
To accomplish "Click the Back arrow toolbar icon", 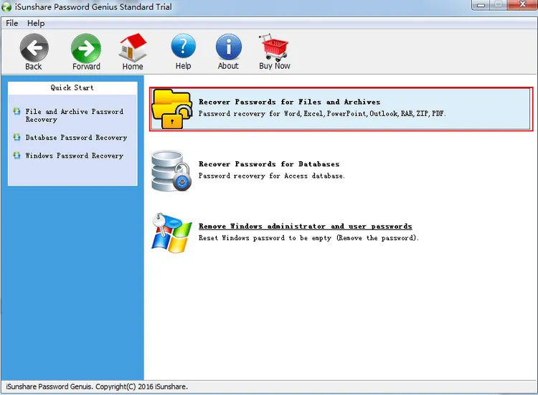I will click(34, 47).
